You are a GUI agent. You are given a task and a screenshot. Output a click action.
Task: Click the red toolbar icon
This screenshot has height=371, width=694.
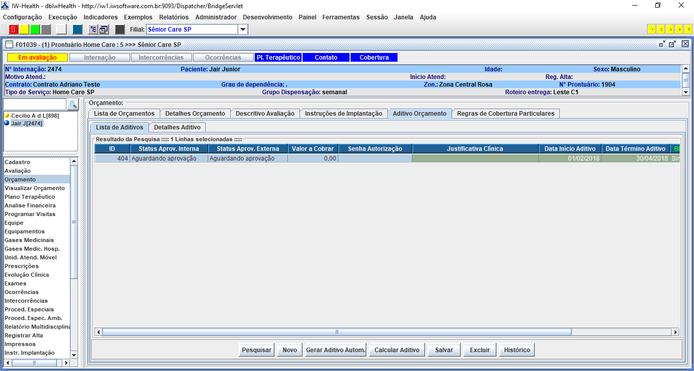click(x=14, y=30)
